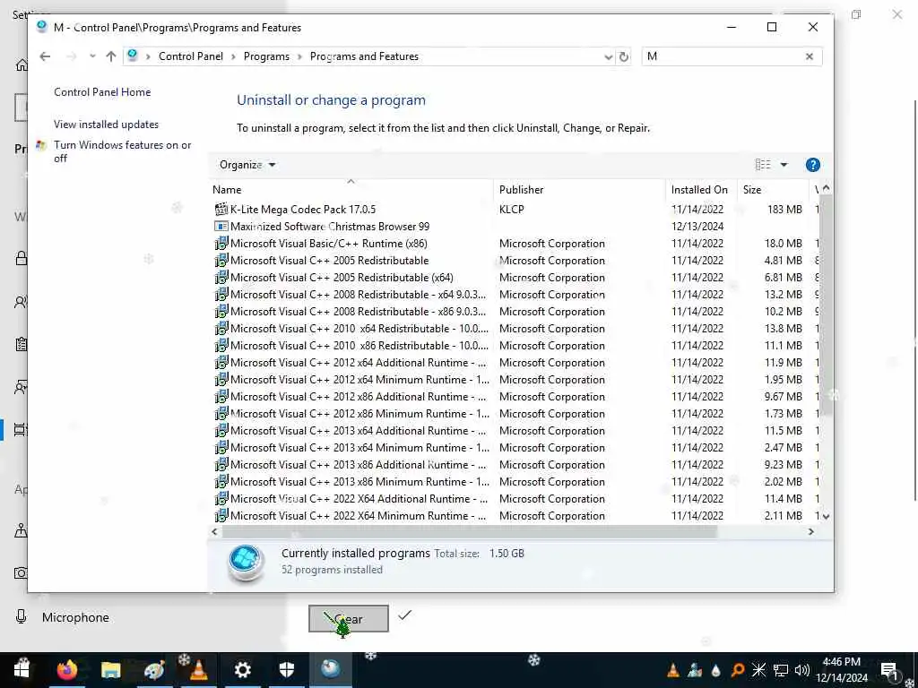This screenshot has height=688, width=918.
Task: Launch Firefox from the taskbar
Action: click(x=66, y=670)
